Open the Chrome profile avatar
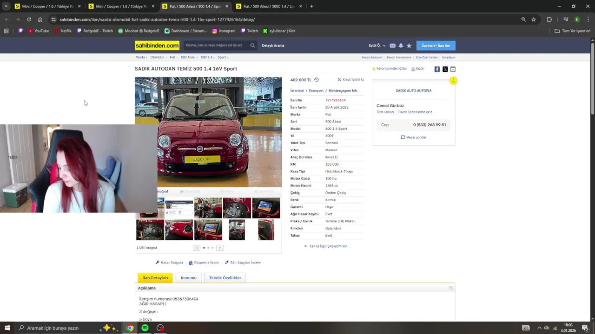The height and width of the screenshot is (334, 595). click(x=577, y=19)
